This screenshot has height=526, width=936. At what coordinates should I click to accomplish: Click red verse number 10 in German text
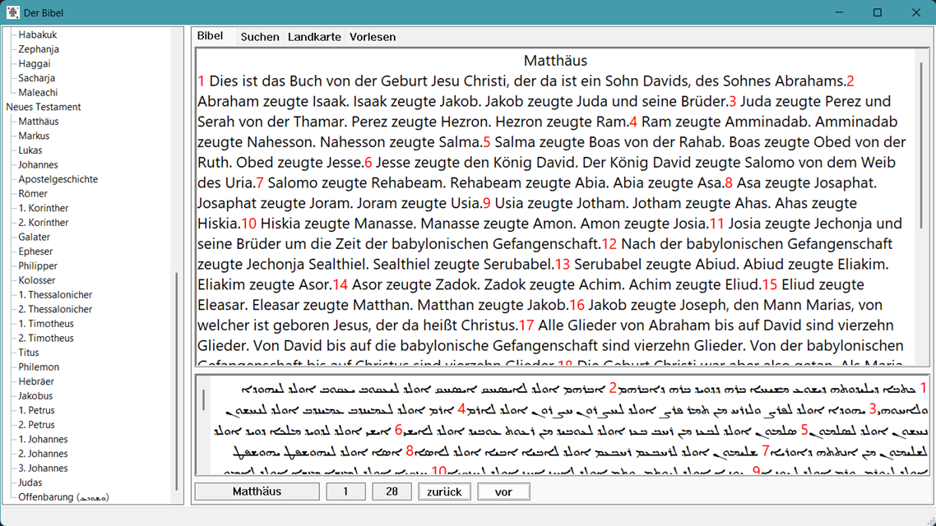tap(249, 224)
